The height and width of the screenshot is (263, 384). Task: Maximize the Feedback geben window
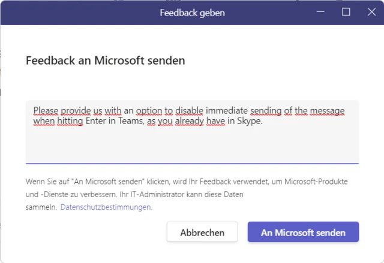coord(346,12)
